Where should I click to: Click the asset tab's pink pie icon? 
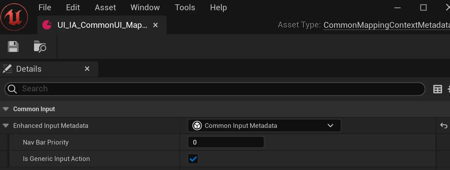[47, 25]
